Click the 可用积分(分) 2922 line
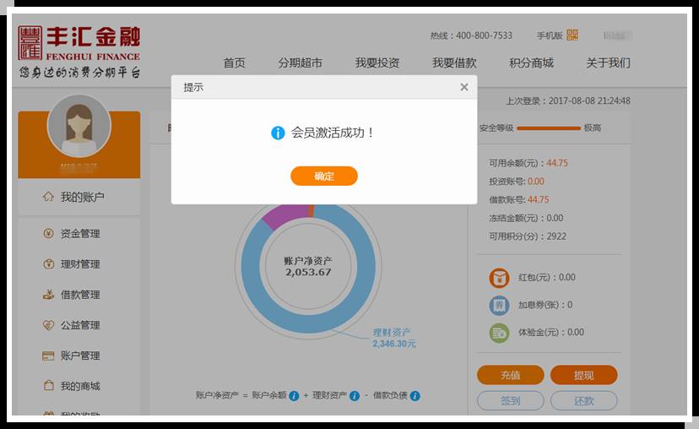Screen dimensions: 699x429 (528, 236)
